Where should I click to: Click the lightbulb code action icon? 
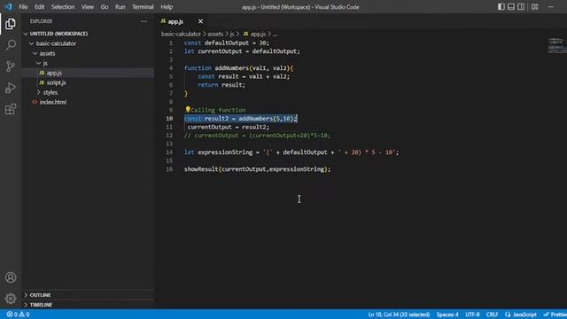point(188,109)
